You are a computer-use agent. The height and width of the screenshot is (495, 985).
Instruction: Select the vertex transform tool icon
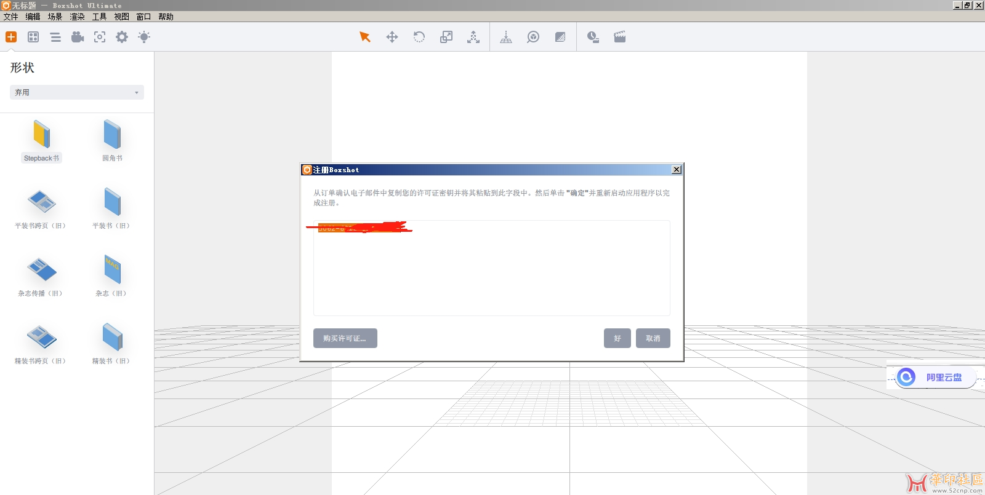click(x=473, y=37)
